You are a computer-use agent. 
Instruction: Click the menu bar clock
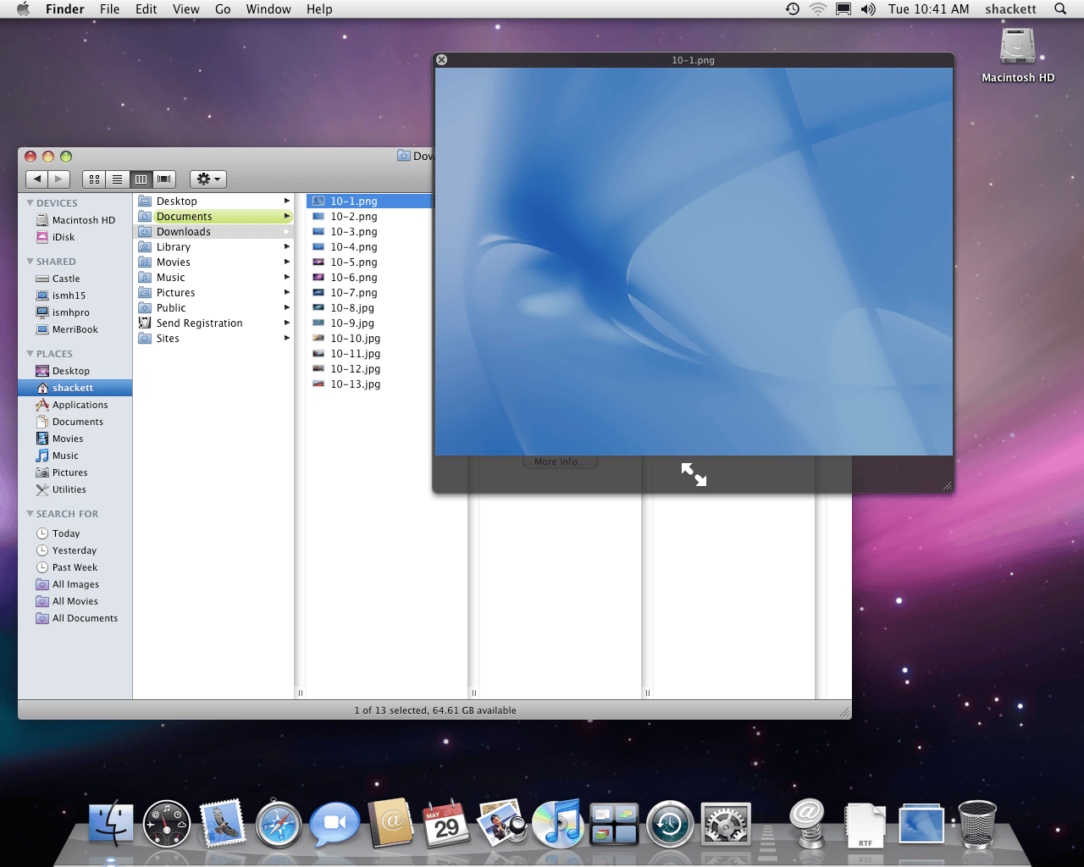tap(928, 9)
